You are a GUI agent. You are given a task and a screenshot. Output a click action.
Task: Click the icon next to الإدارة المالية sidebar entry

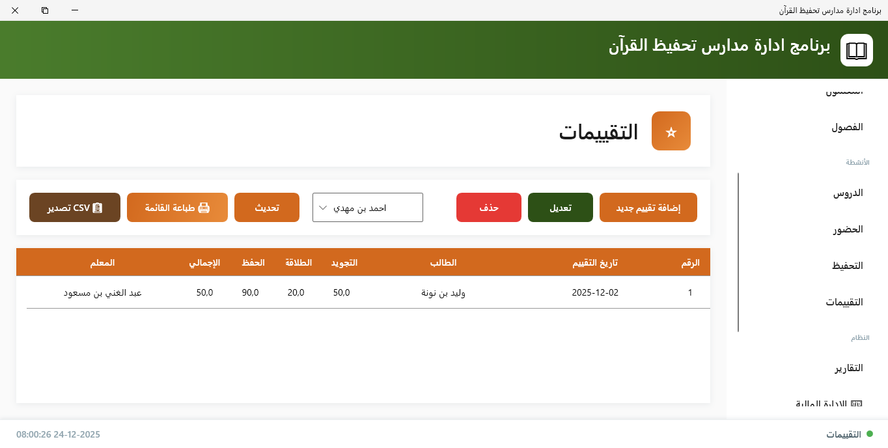pyautogui.click(x=855, y=404)
